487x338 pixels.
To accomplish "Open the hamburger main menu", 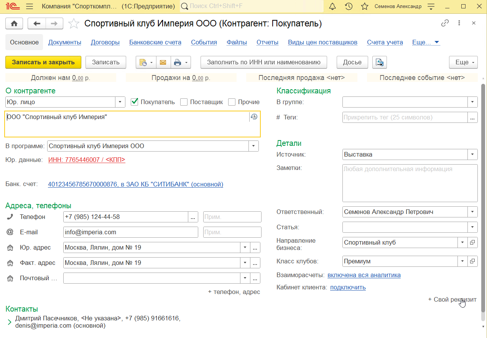I will [30, 7].
